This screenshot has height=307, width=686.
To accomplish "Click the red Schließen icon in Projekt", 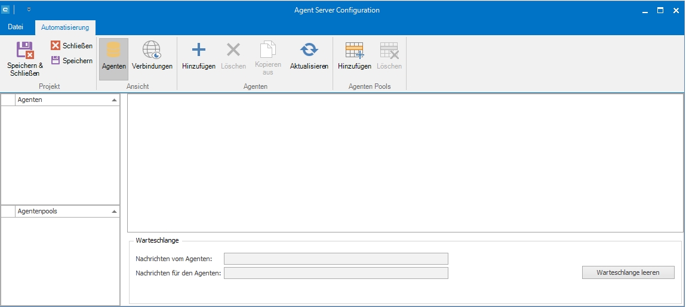I will (x=56, y=46).
